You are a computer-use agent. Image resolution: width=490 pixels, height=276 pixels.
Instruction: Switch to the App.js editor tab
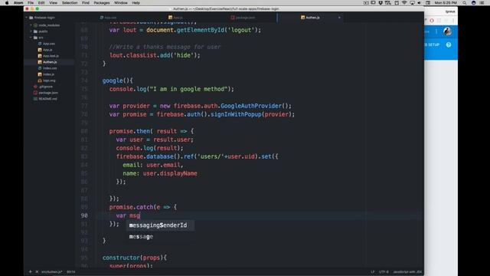[175, 18]
